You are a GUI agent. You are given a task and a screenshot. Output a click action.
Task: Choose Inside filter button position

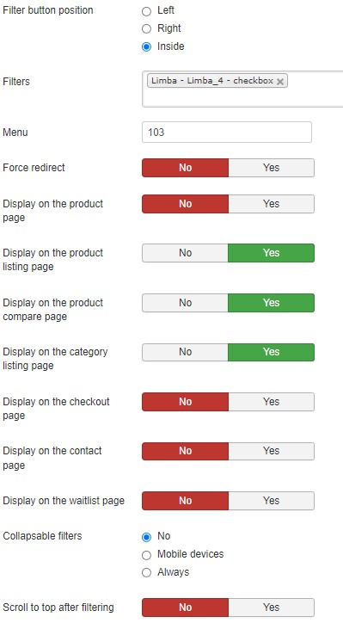coord(146,46)
